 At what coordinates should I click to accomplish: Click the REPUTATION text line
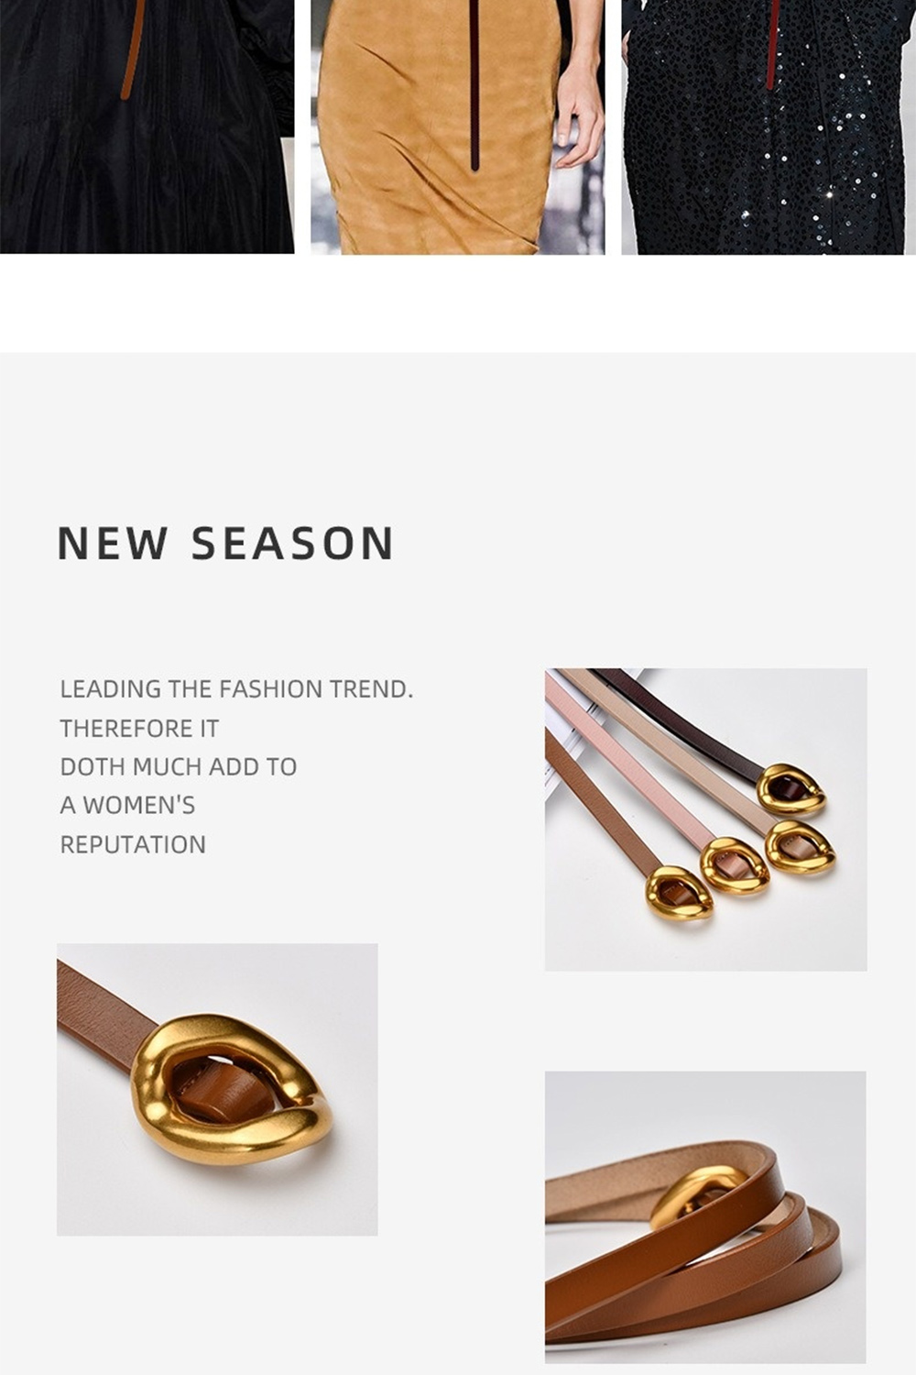[133, 844]
